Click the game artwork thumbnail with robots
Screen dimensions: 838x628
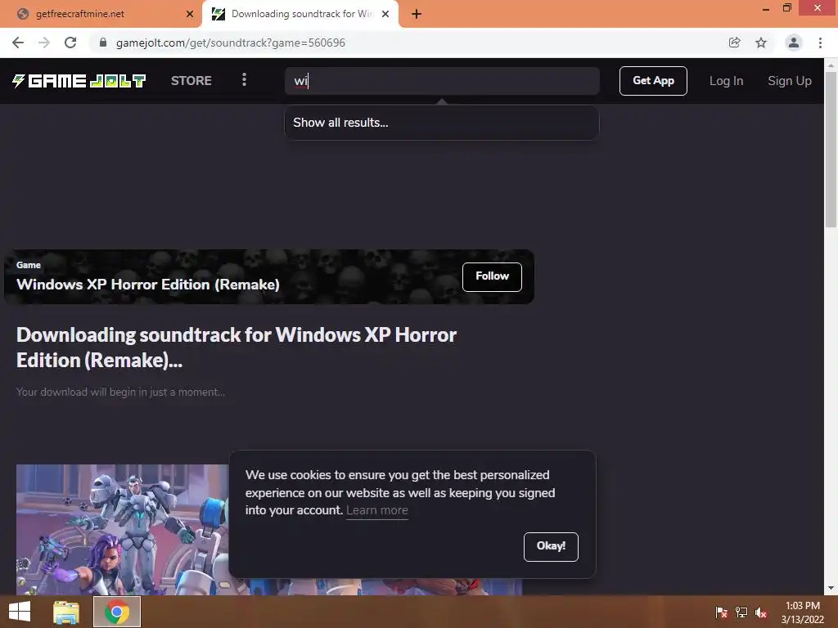(123, 530)
